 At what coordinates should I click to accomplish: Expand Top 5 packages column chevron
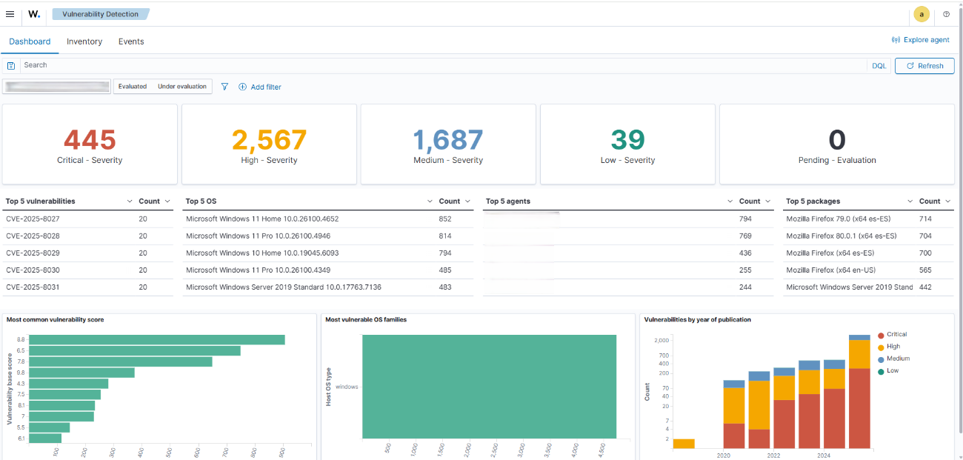click(x=910, y=201)
